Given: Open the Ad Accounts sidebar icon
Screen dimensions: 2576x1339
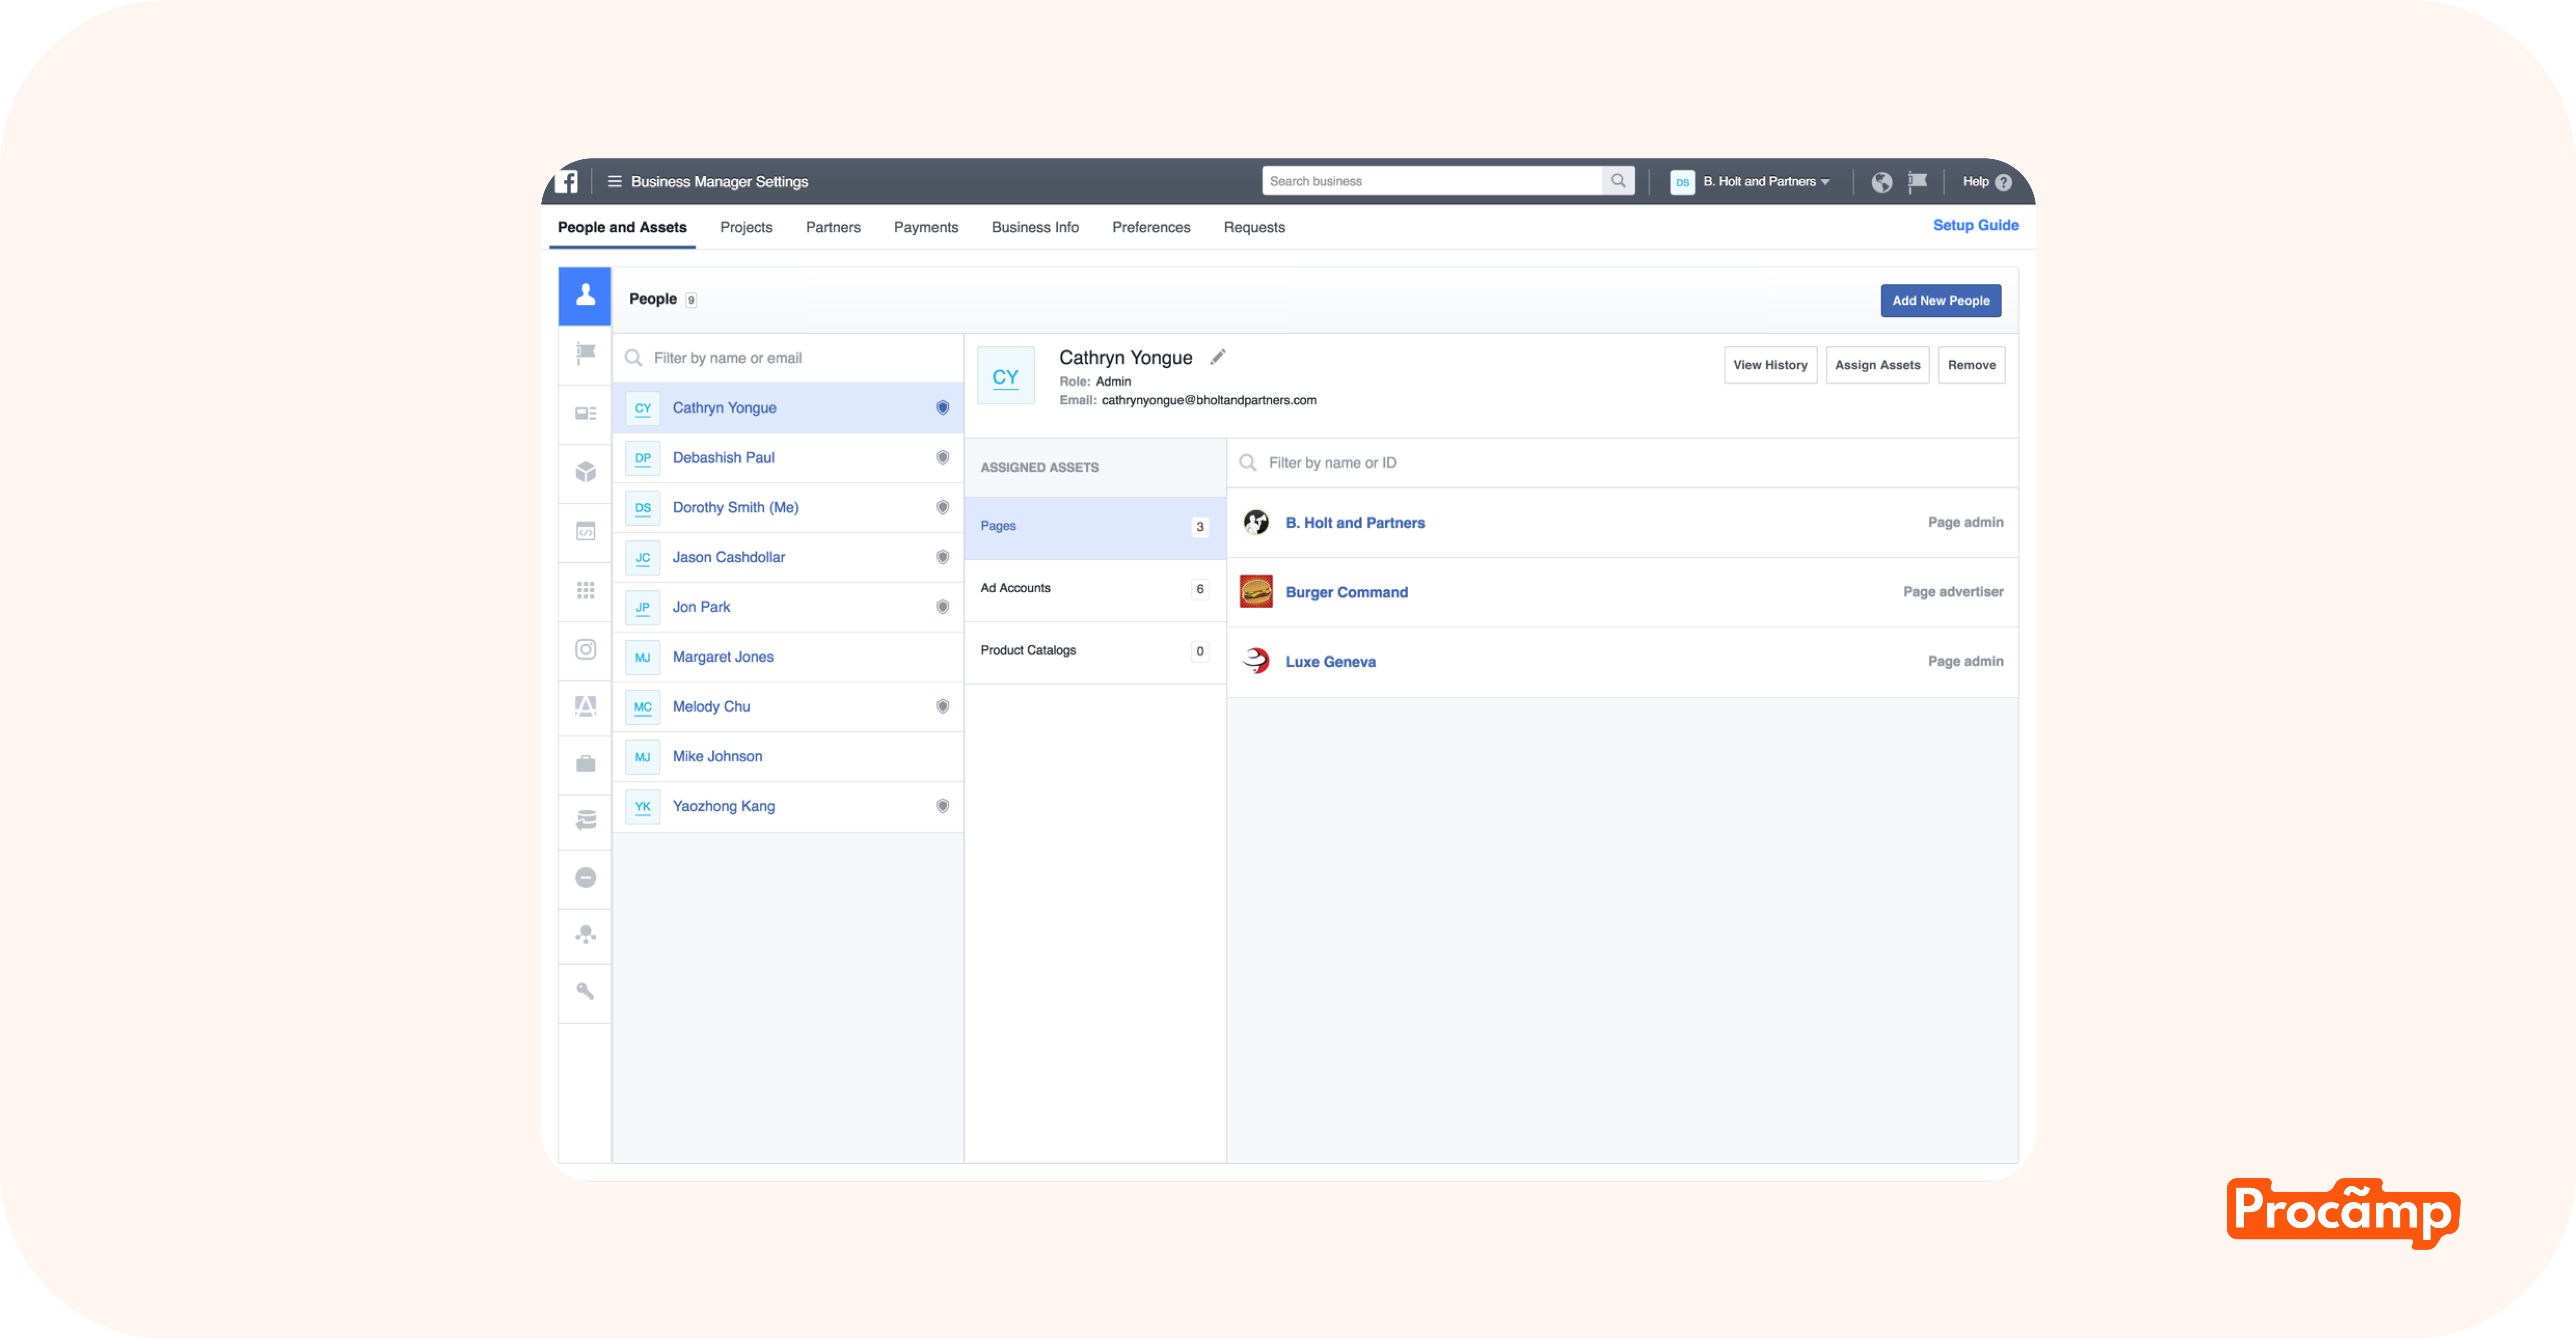Looking at the screenshot, I should pyautogui.click(x=585, y=413).
